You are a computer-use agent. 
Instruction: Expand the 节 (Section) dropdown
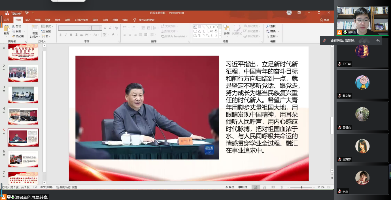click(x=46, y=36)
